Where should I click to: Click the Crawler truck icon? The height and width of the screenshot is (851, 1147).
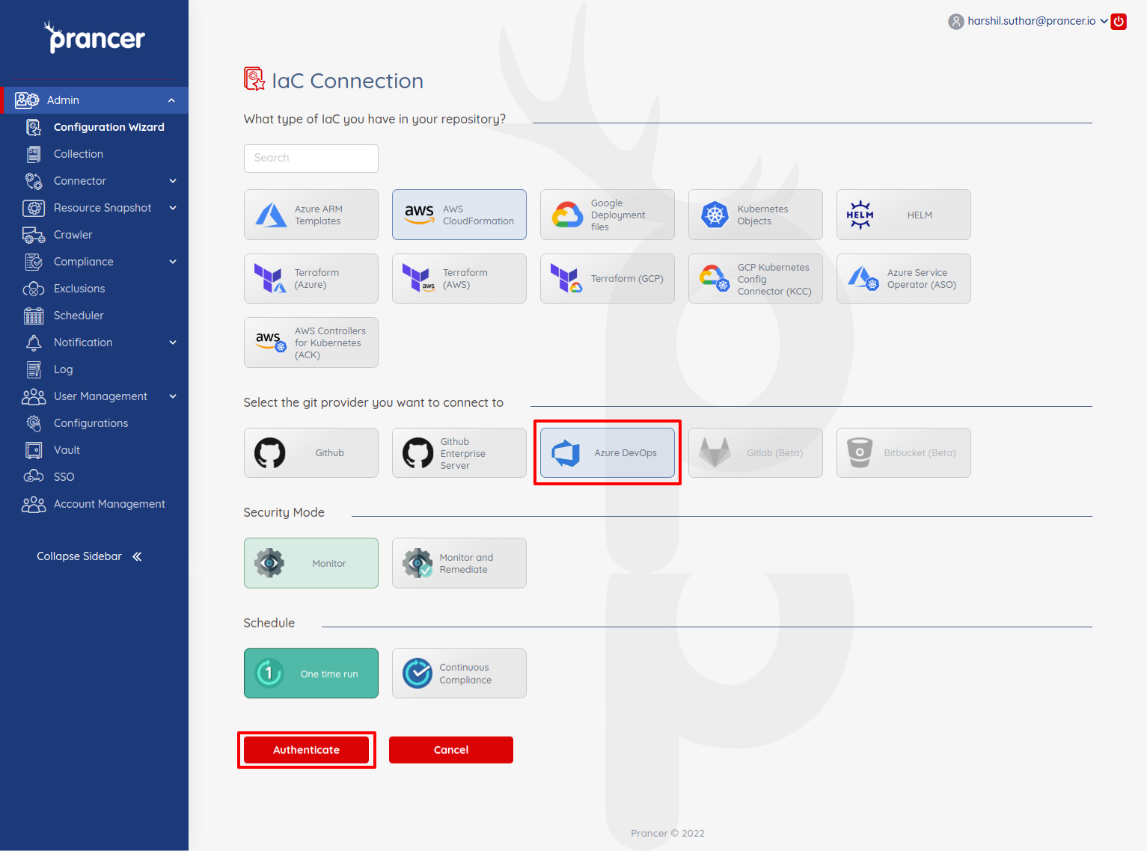(x=34, y=235)
